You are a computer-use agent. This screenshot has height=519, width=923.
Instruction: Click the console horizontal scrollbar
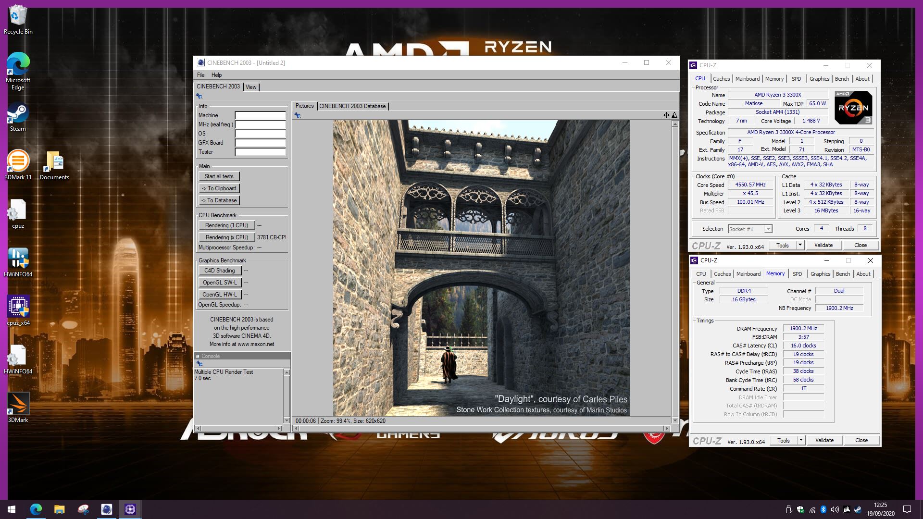pyautogui.click(x=238, y=428)
